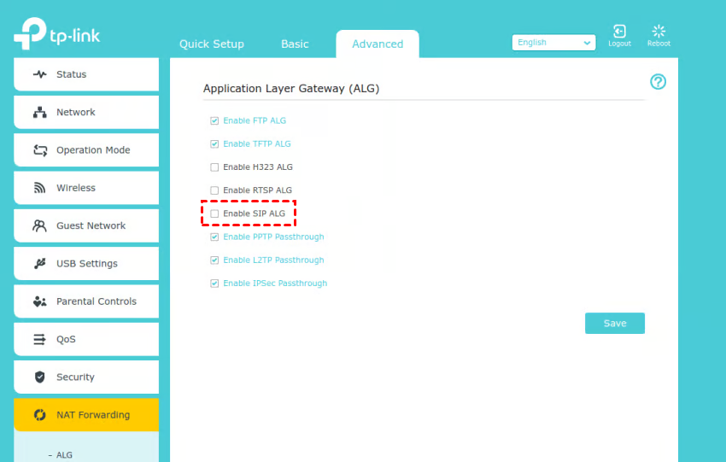Click the Logout icon
Screen dimensions: 726x462
(619, 32)
